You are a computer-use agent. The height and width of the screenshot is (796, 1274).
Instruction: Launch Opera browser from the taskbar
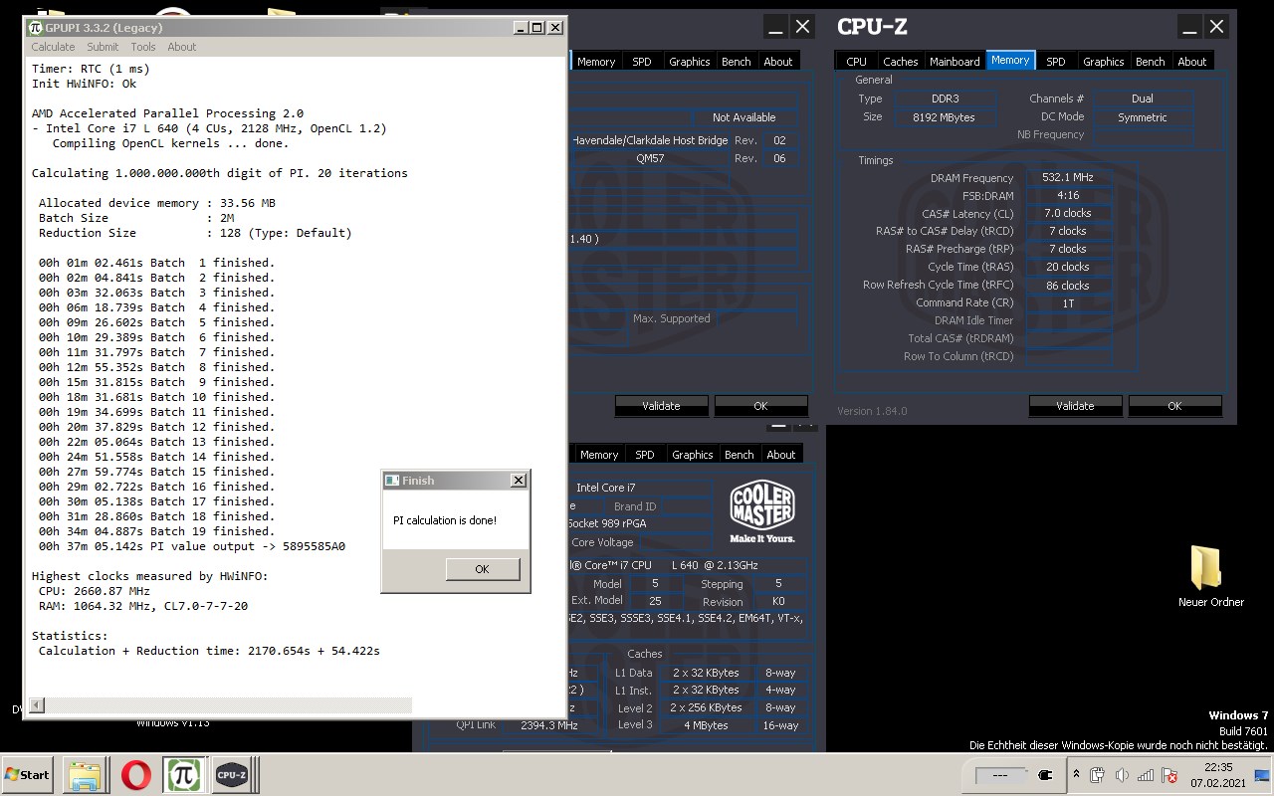point(136,774)
